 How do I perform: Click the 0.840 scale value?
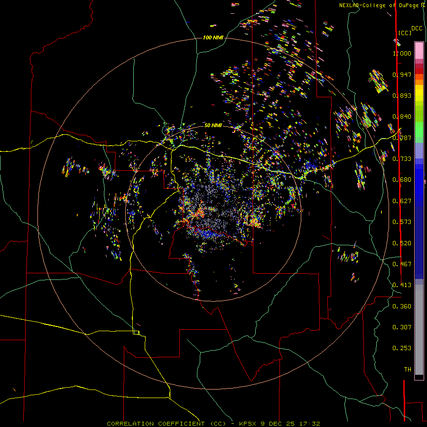402,117
